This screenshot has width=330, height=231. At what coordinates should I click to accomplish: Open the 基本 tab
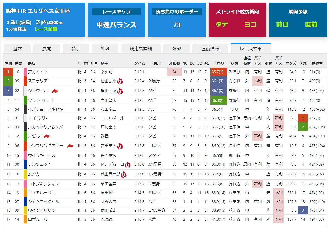[x=18, y=49]
